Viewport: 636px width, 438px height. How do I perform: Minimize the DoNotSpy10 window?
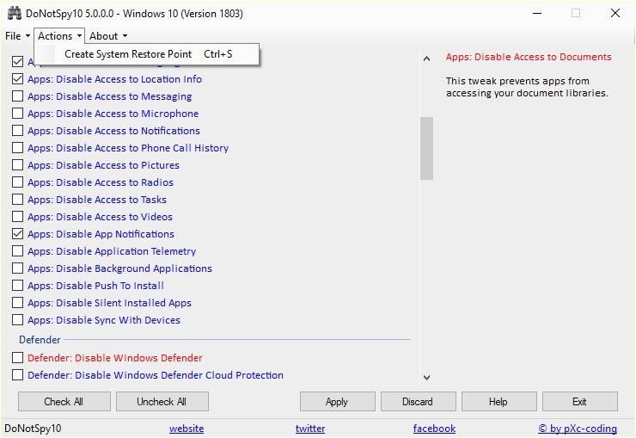tap(536, 14)
